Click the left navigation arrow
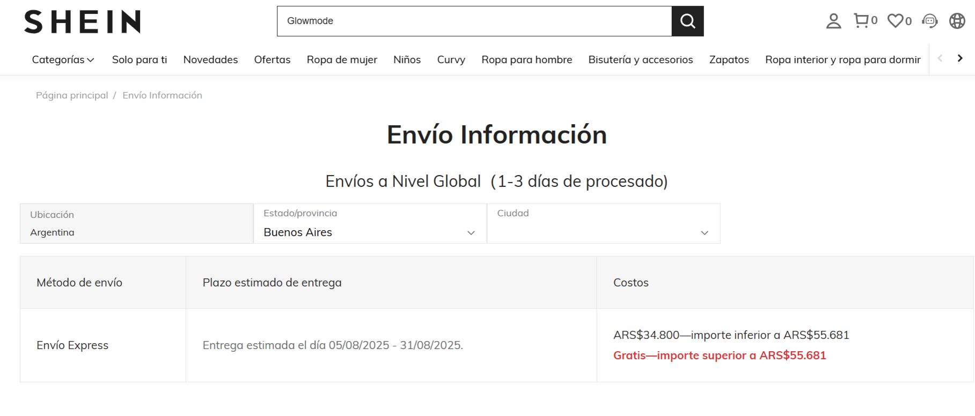Screen dimensions: 975x416 tap(940, 58)
